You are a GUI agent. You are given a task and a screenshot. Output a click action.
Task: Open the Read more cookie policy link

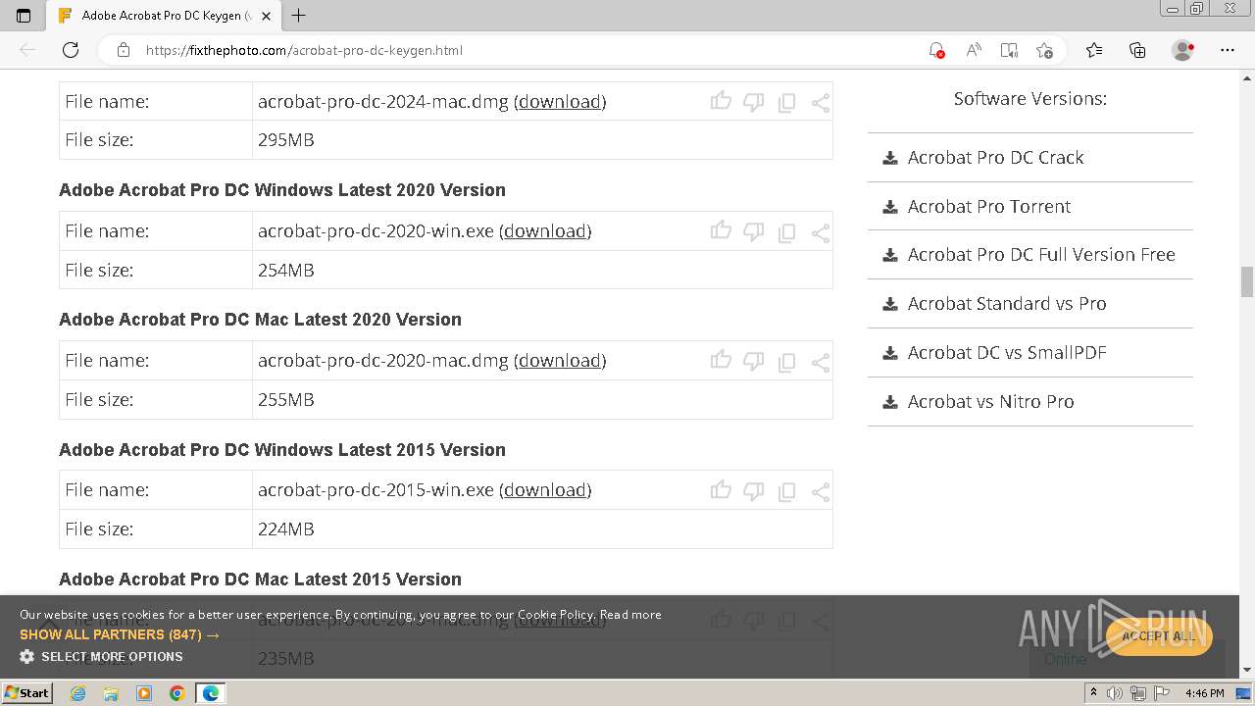pos(630,614)
